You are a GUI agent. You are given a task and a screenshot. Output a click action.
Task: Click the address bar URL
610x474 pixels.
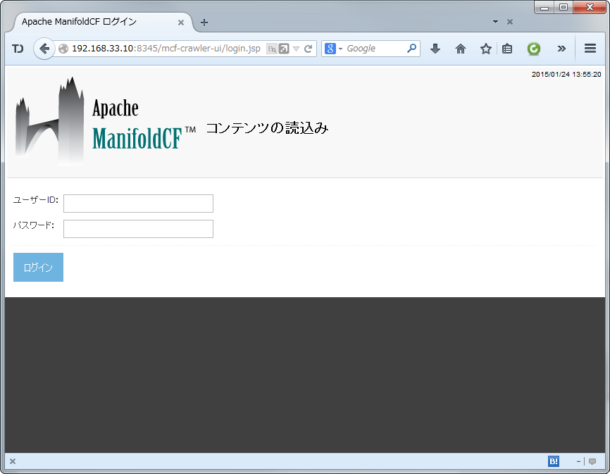click(166, 49)
